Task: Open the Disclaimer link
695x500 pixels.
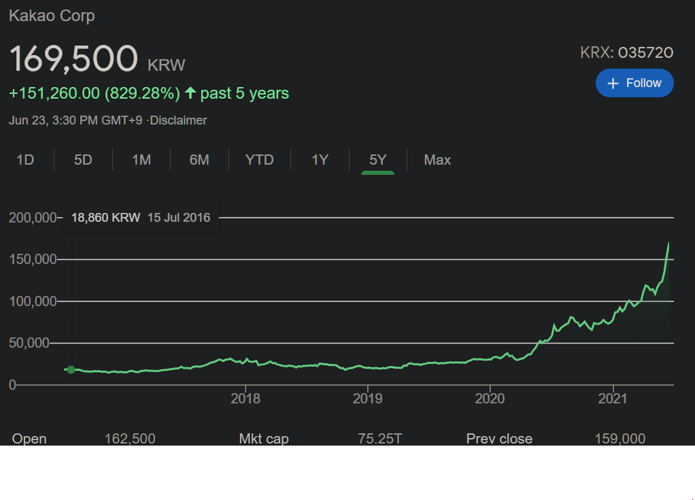Action: [178, 120]
